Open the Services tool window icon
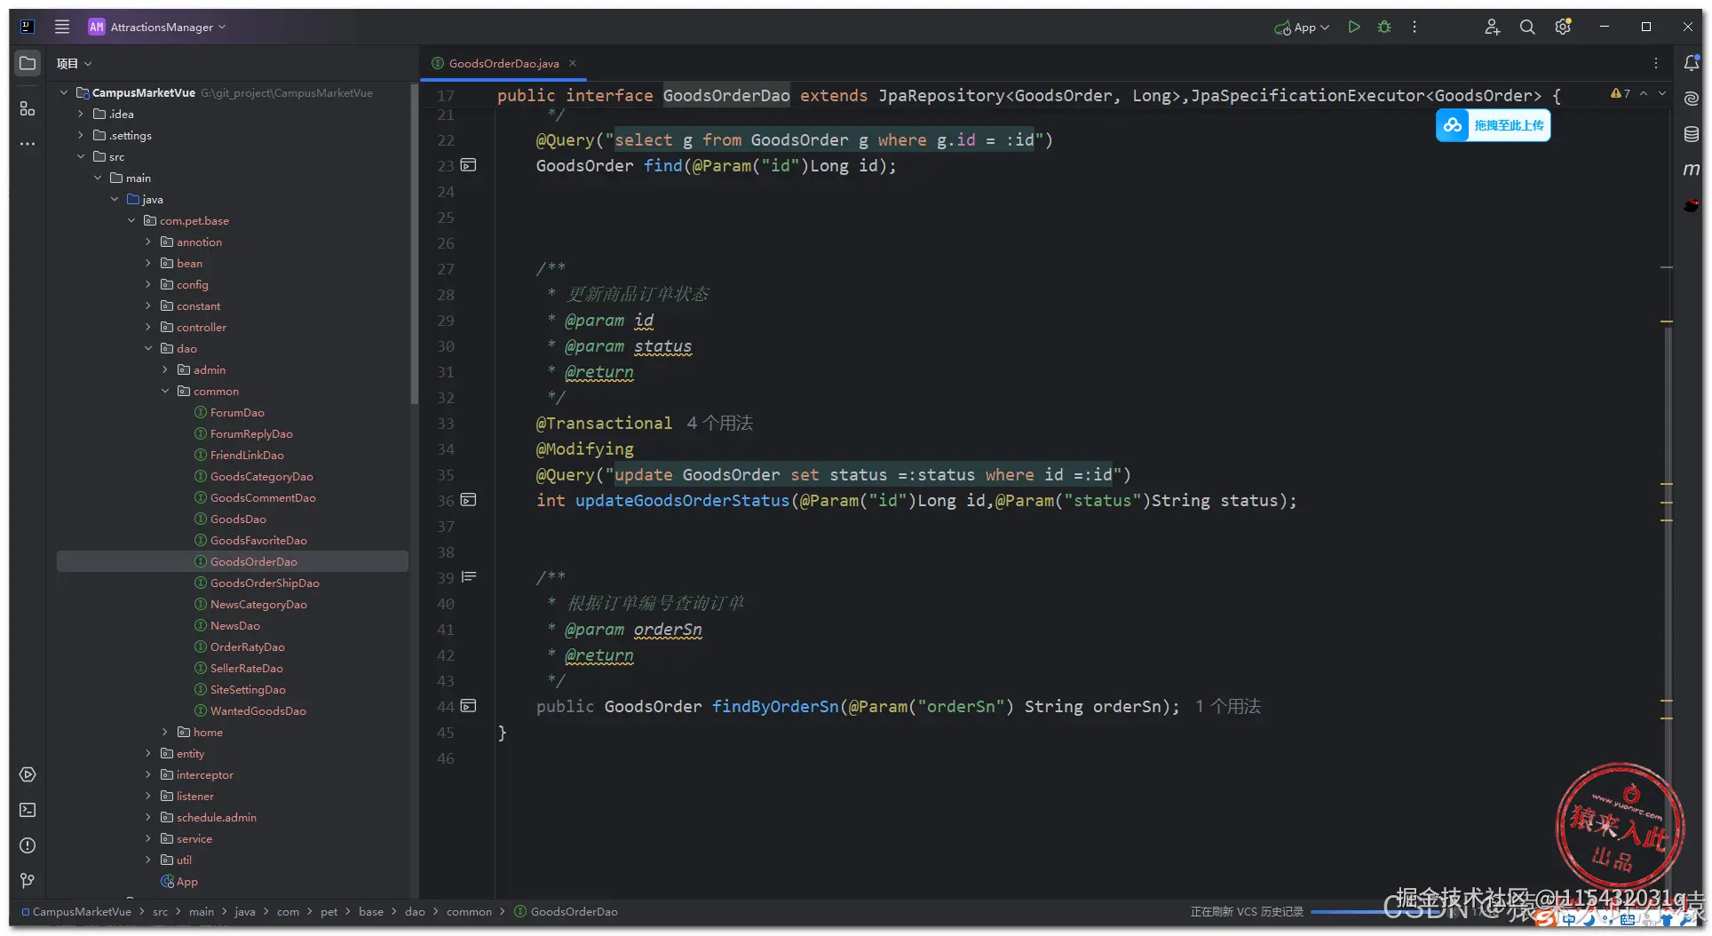 pos(28,774)
